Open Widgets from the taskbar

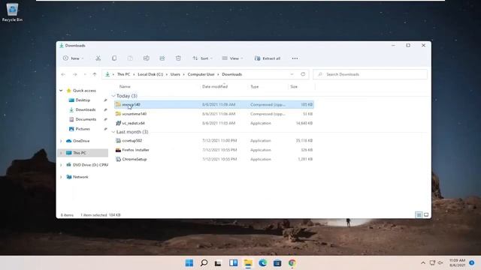pos(233,263)
